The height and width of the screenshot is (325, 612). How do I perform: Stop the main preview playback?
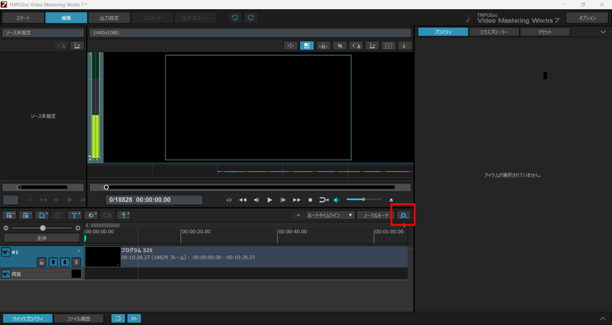click(x=310, y=200)
